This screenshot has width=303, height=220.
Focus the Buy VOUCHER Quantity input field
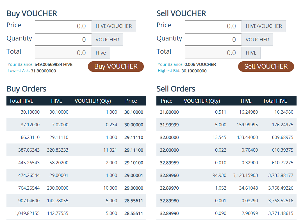63,39
